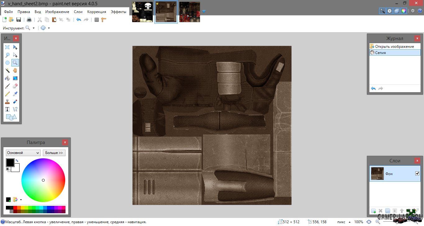Click the Open file toolbar icon
Image resolution: width=424 pixels, height=226 pixels.
pos(11,20)
